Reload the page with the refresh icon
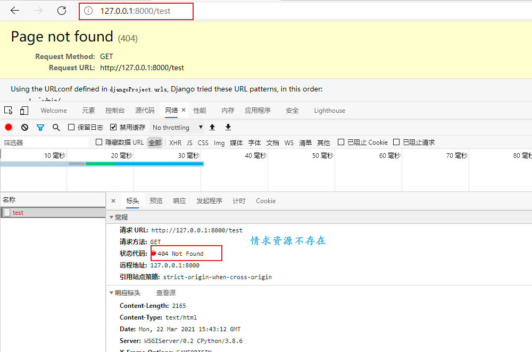The width and height of the screenshot is (532, 352). [62, 11]
